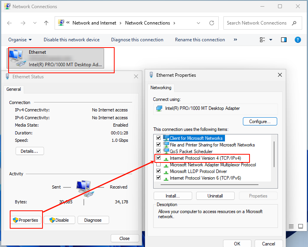Toggle QoS Packet Scheduler checkbox
308x247 pixels.
point(158,151)
